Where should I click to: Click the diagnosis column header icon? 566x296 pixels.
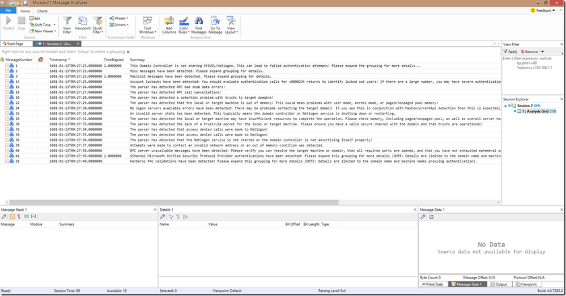pos(40,60)
